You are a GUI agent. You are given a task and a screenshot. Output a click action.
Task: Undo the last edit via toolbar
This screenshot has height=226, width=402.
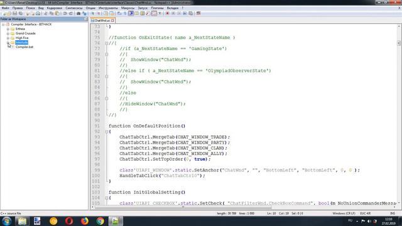(x=65, y=13)
